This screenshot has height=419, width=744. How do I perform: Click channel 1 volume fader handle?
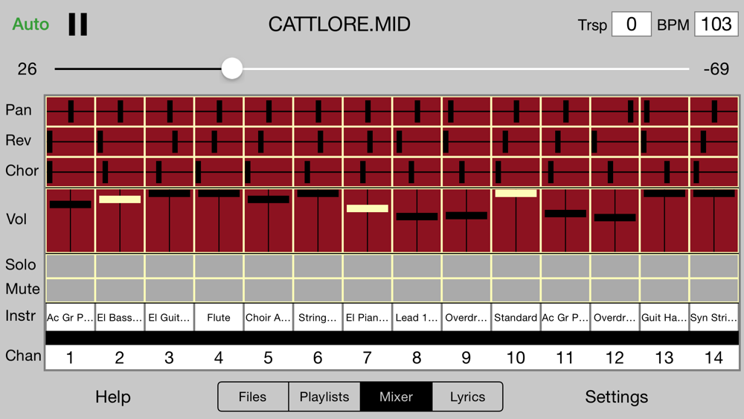coord(70,205)
